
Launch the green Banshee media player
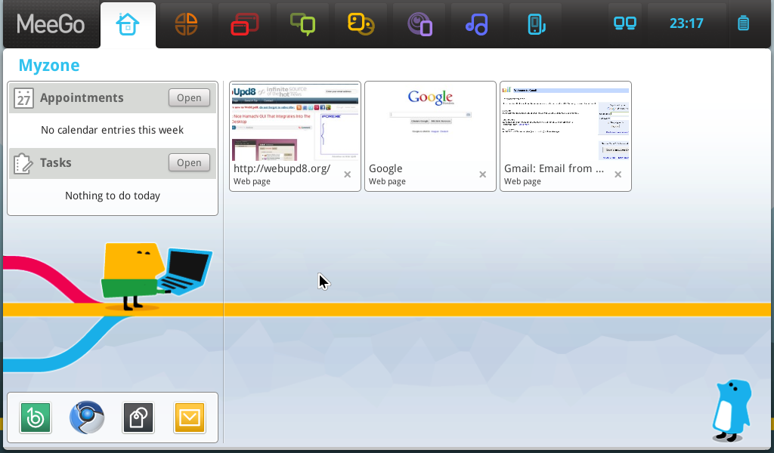pos(36,418)
